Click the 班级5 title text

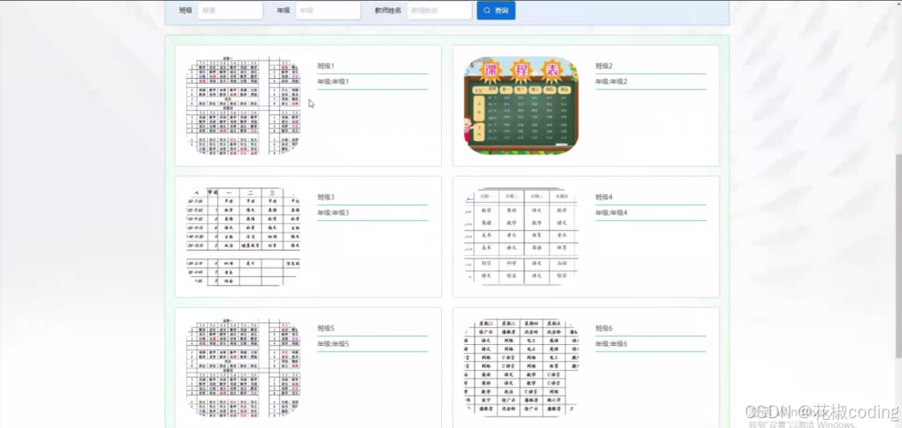point(325,329)
